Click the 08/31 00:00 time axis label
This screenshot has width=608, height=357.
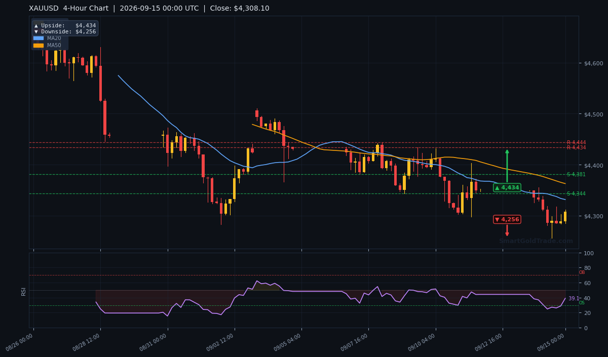pos(154,343)
